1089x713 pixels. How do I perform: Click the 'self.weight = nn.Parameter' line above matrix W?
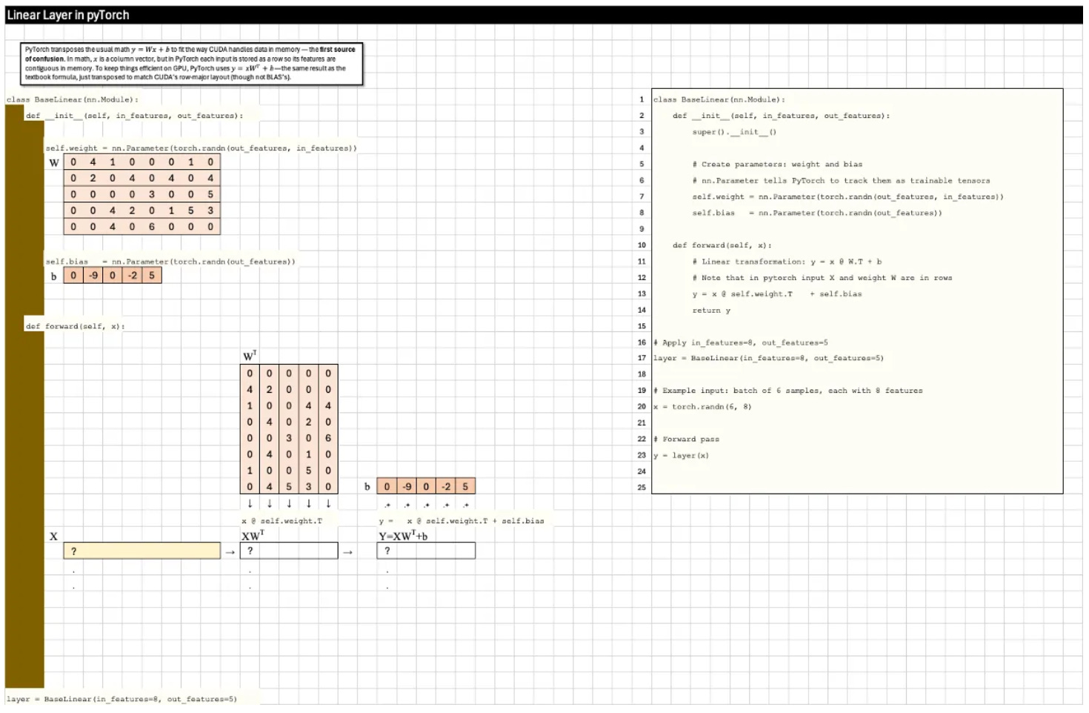coord(201,148)
